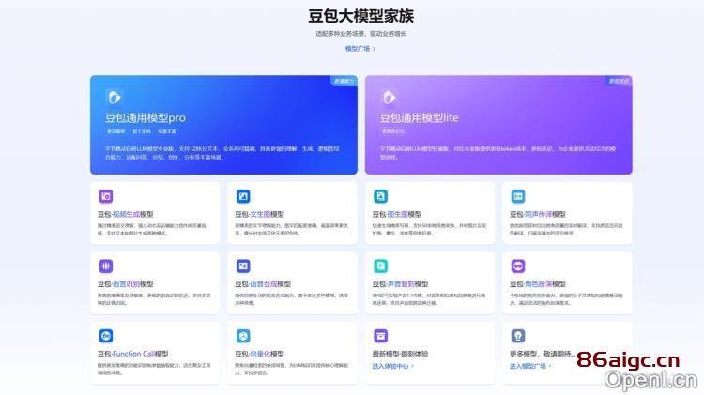Click the 豆包通用模型pro title text
Viewport: 704px width, 395px height.
click(145, 117)
